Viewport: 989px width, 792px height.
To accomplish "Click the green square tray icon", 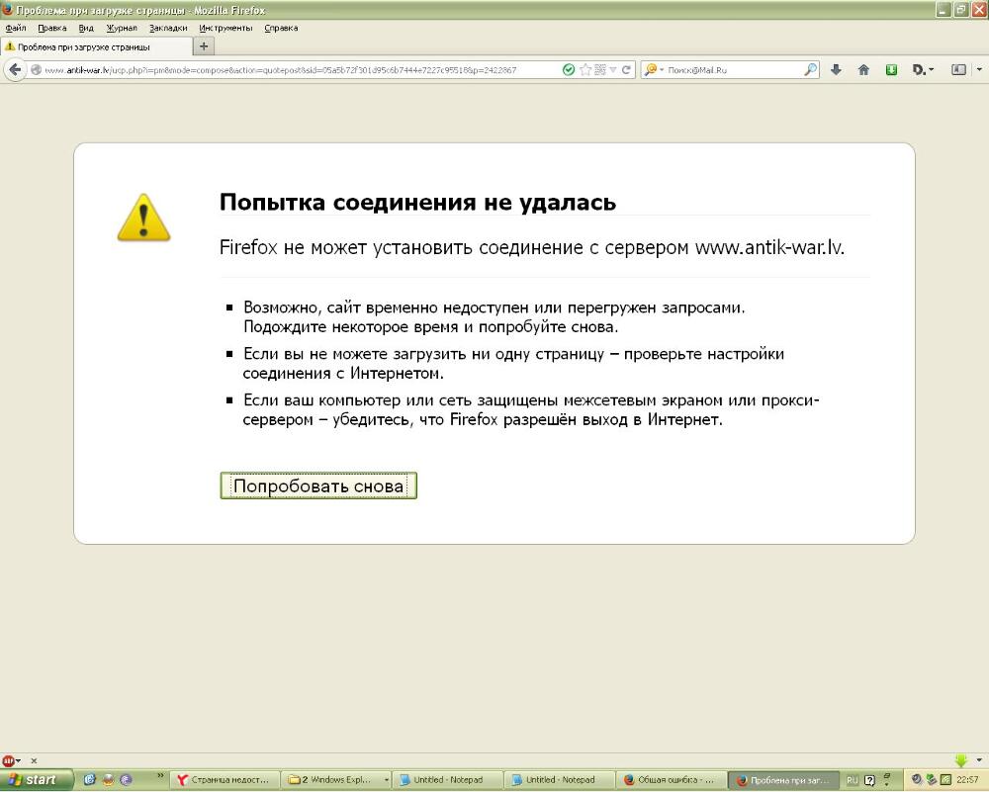I will coord(945,780).
